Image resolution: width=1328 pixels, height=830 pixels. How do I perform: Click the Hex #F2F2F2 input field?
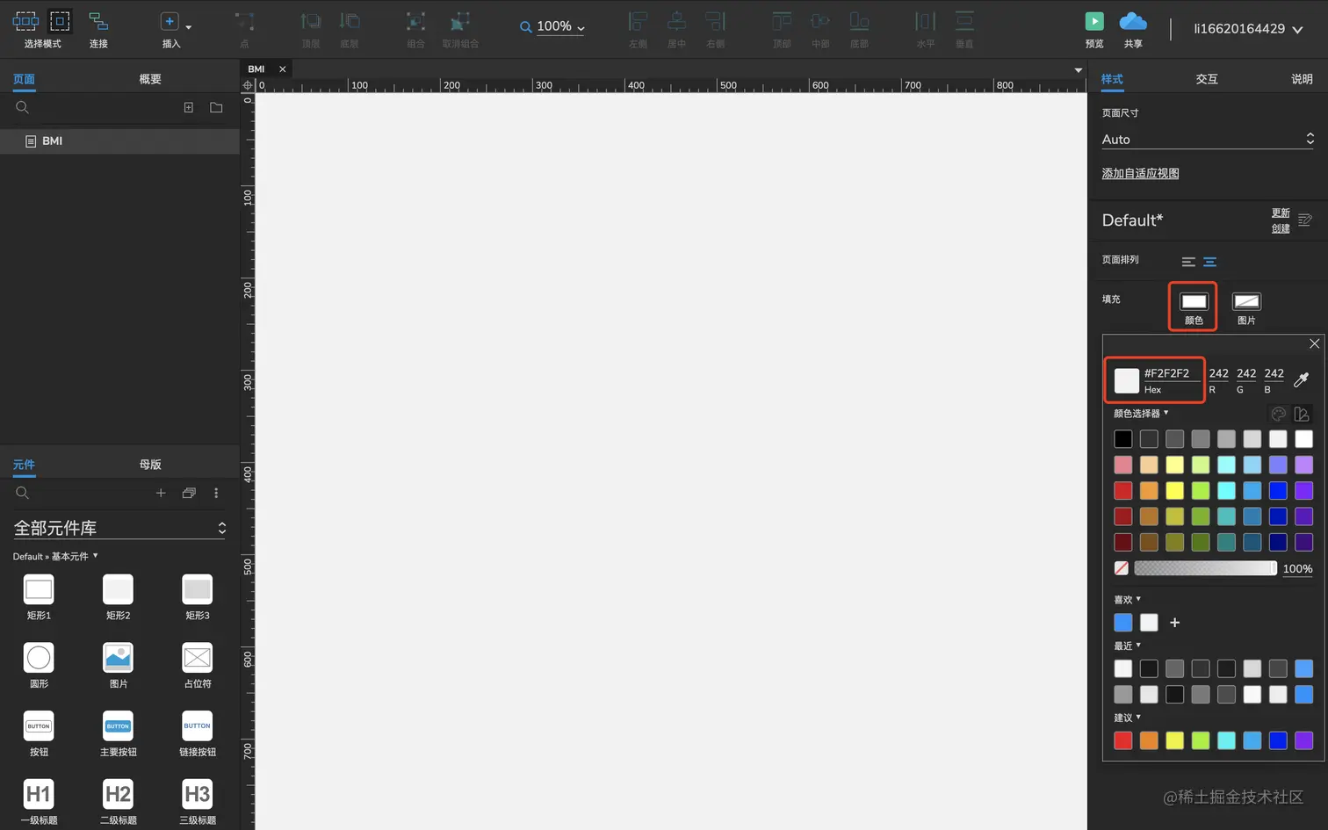(x=1172, y=373)
